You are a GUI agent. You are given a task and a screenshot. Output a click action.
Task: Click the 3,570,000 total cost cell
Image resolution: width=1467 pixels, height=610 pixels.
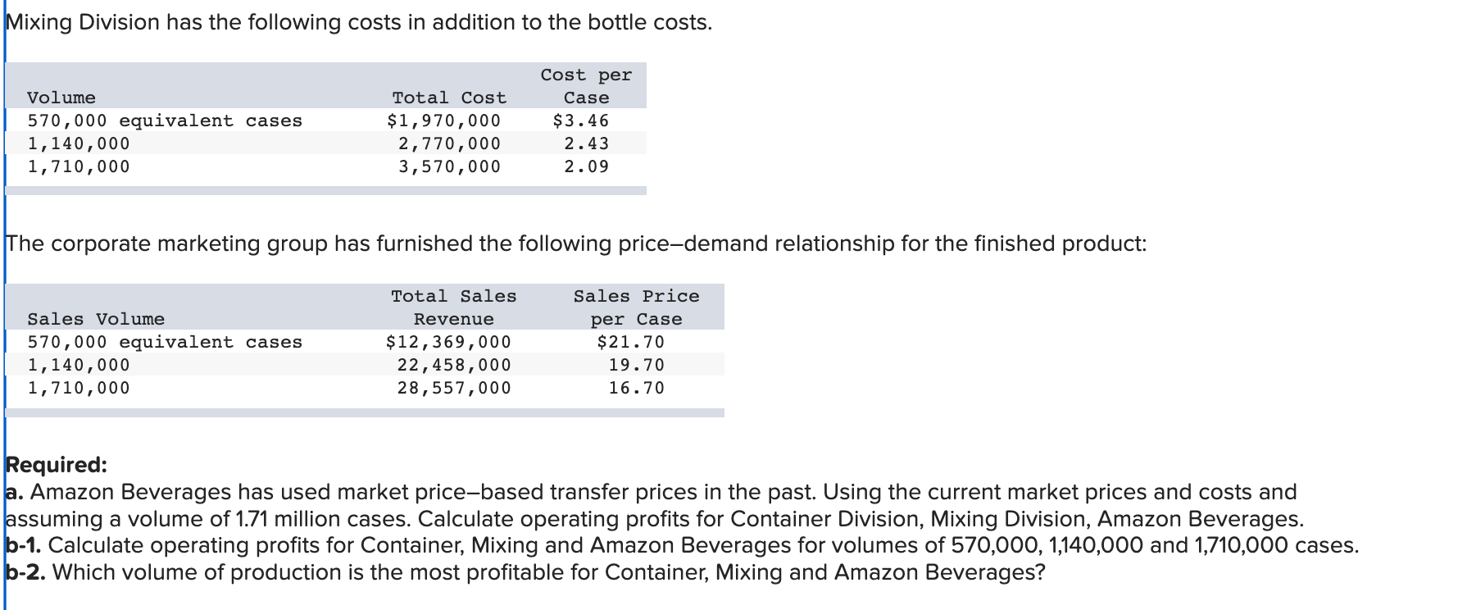click(x=449, y=166)
